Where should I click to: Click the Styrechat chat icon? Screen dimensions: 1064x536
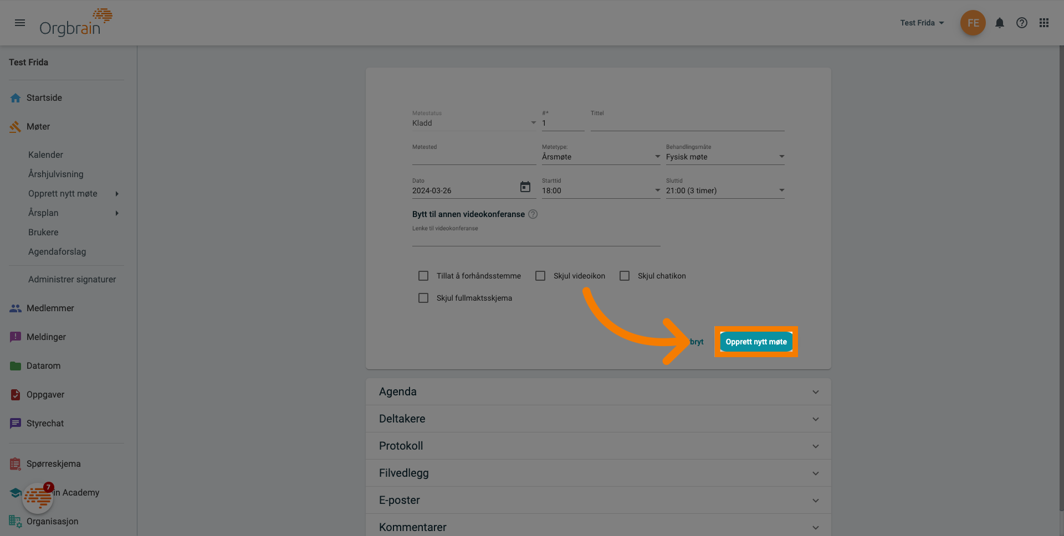click(16, 424)
